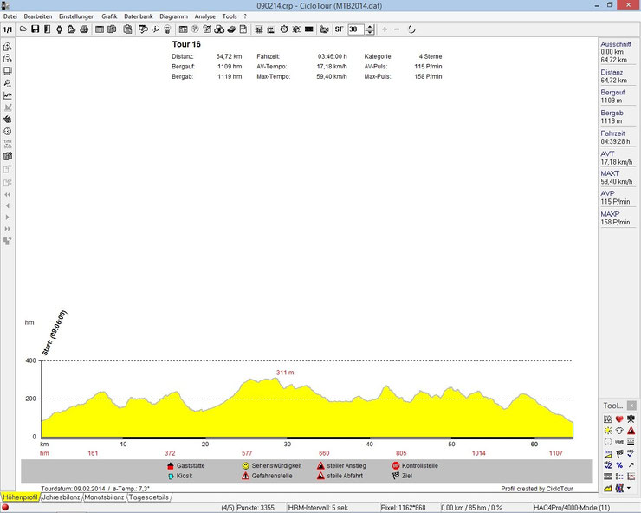641x513 pixels.
Task: Click the line graph icon in left sidebar
Action: (x=7, y=95)
